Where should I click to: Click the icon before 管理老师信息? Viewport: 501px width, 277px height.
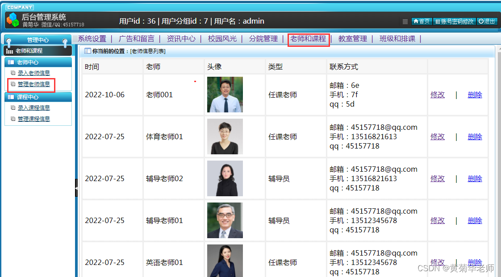(x=13, y=84)
